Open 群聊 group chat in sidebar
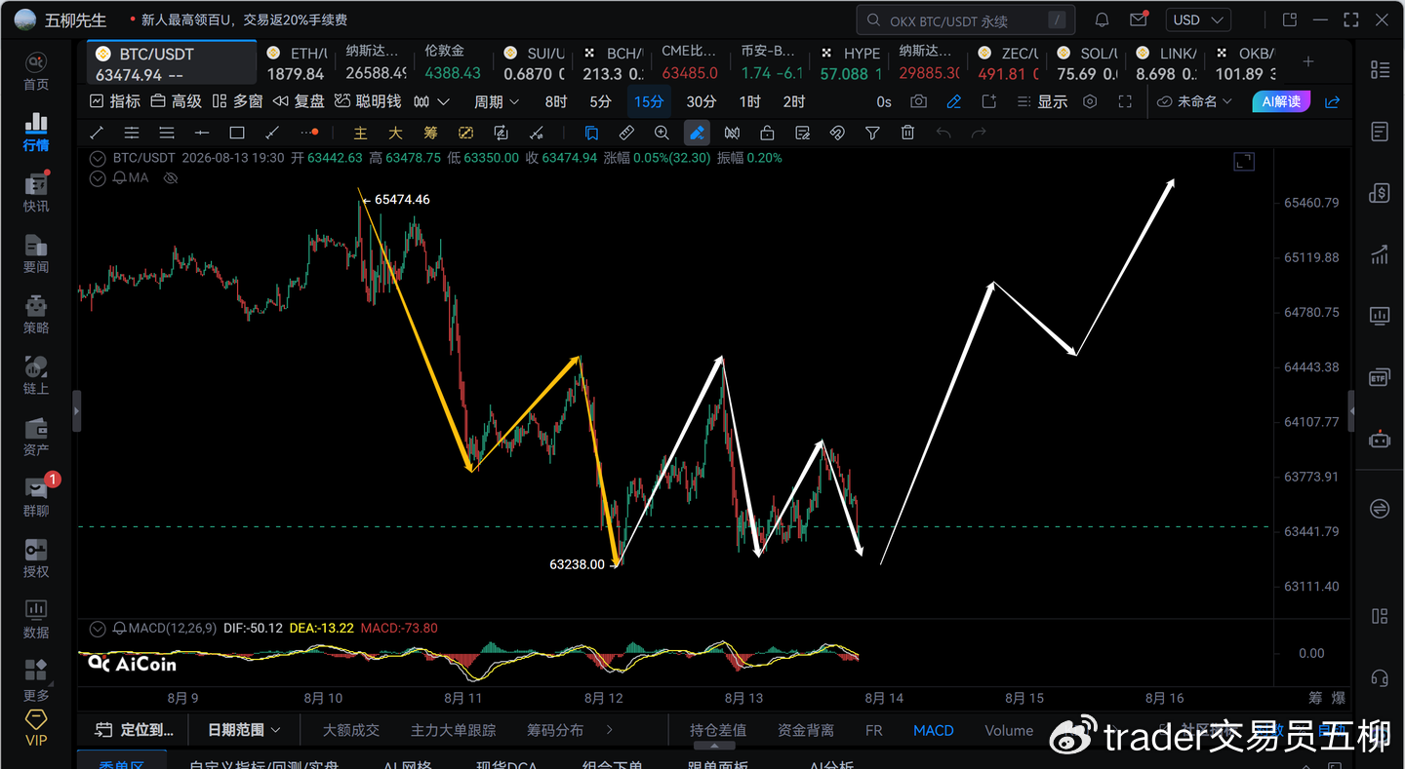 (36, 497)
